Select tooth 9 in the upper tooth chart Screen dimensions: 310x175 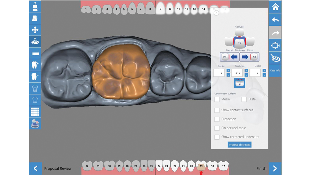point(160,8)
